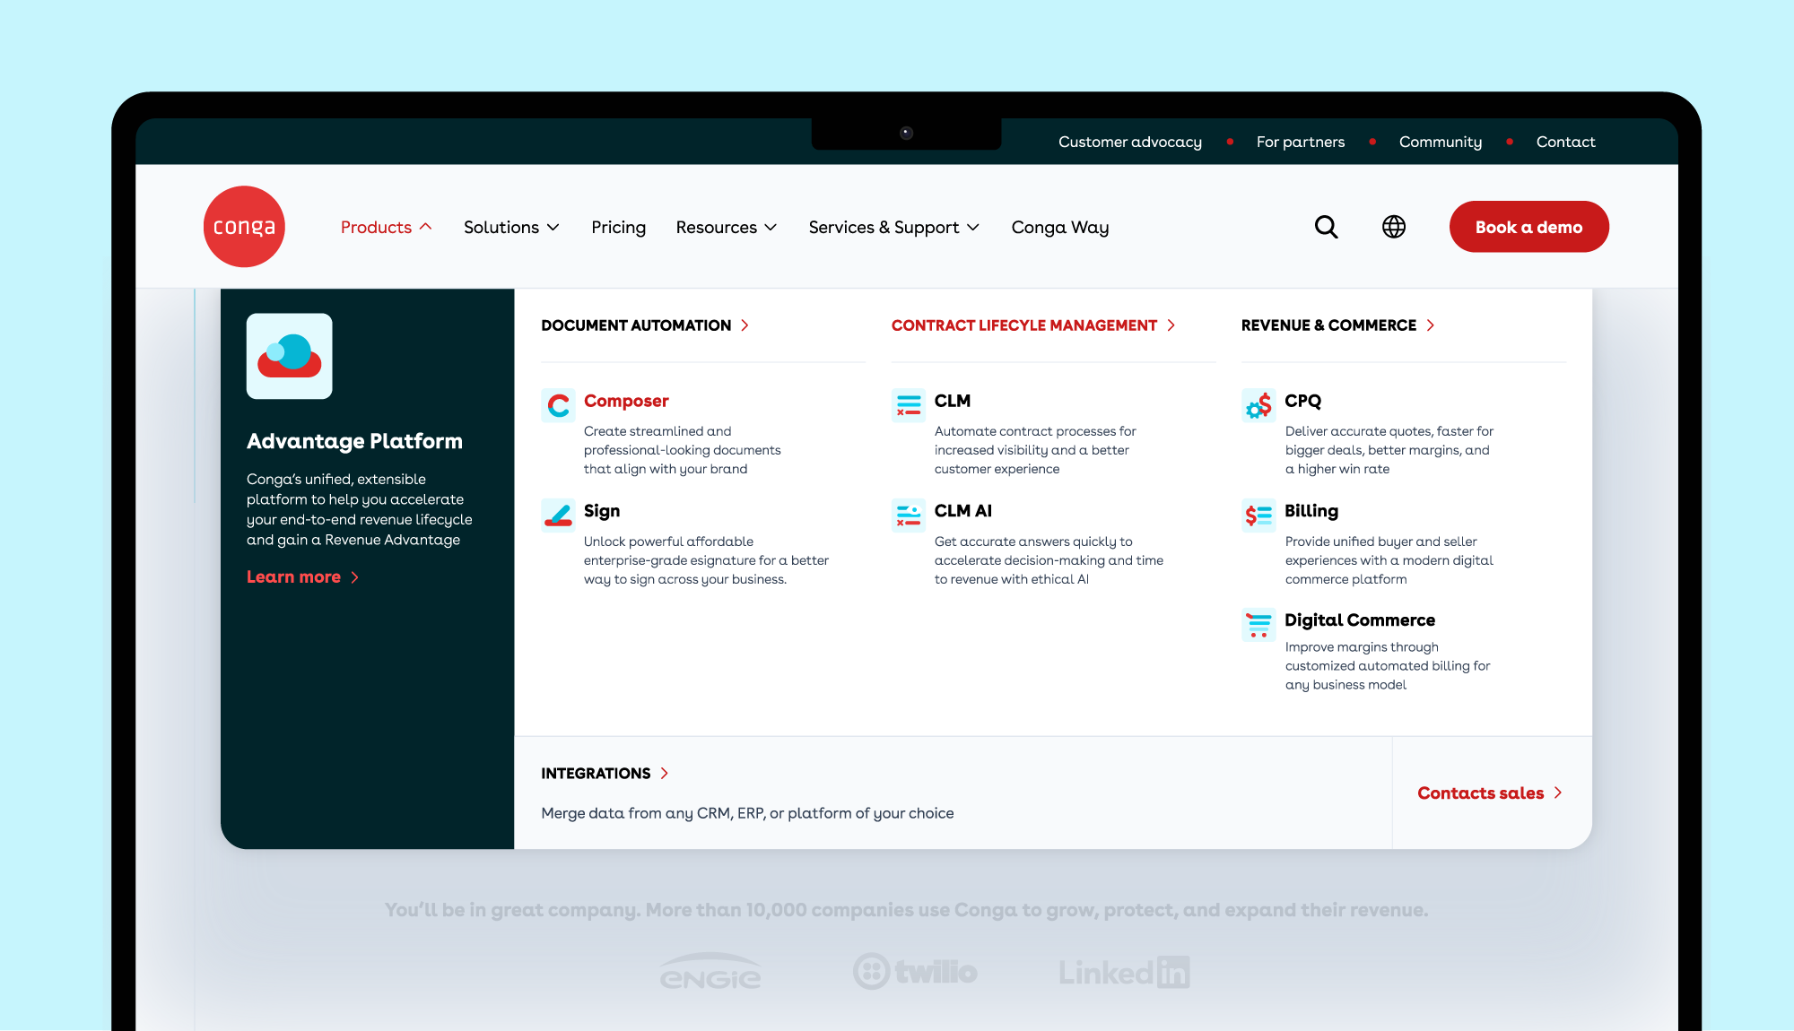Click the CLM product icon
This screenshot has width=1794, height=1031.
click(908, 405)
